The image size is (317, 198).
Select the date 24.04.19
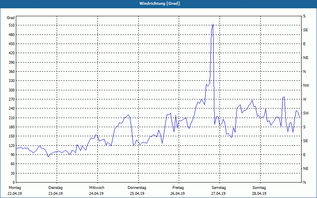click(x=96, y=194)
